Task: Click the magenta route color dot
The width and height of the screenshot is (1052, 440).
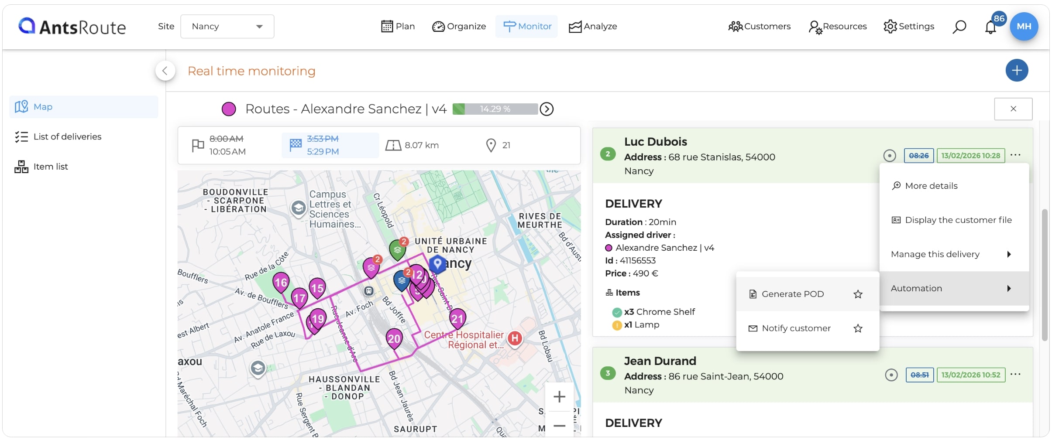Action: click(x=229, y=109)
